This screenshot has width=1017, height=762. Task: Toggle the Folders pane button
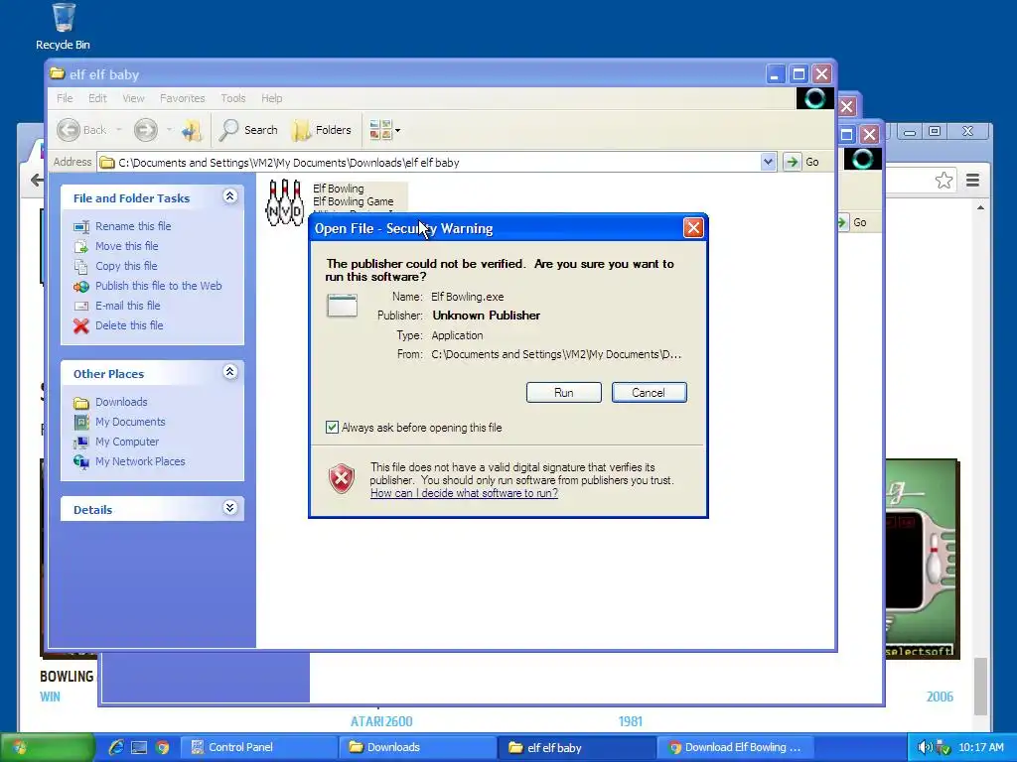pyautogui.click(x=323, y=130)
